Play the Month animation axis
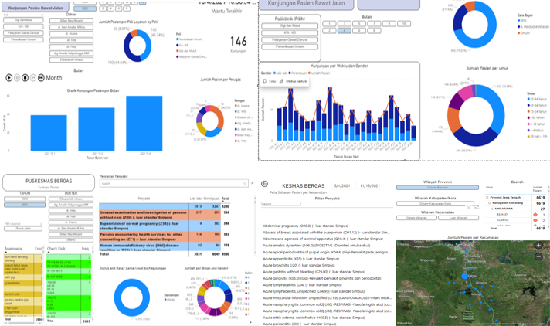The height and width of the screenshot is (326, 550). 10,78
